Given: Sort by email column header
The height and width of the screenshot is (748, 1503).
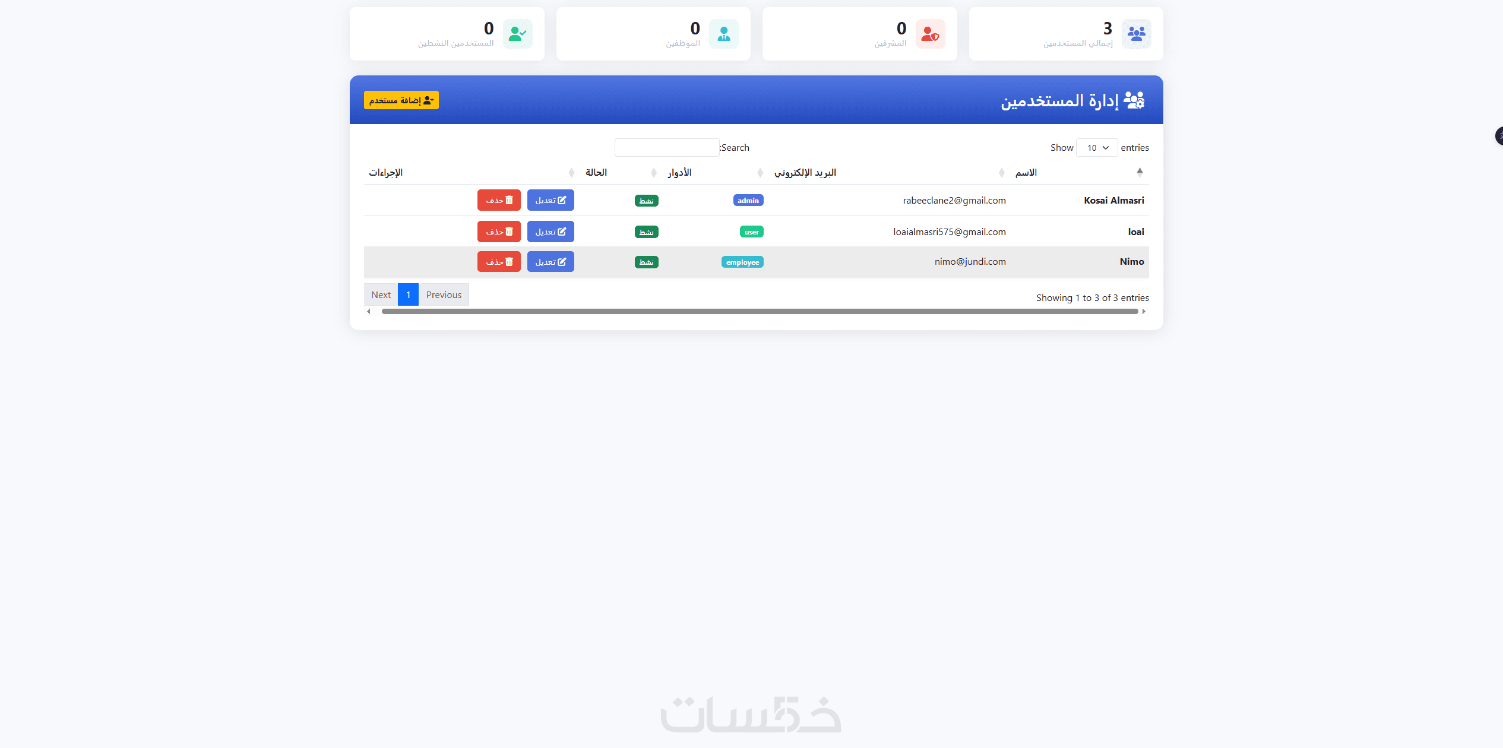Looking at the screenshot, I should pos(805,172).
